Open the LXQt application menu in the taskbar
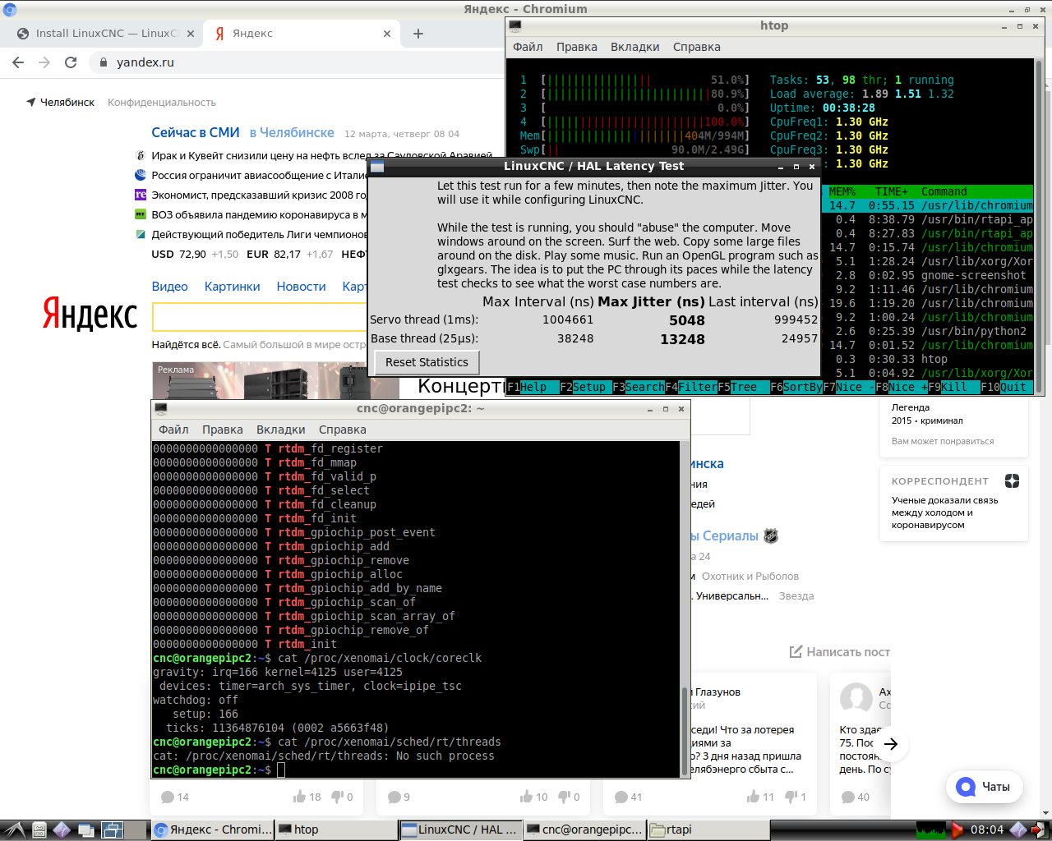 [16, 830]
